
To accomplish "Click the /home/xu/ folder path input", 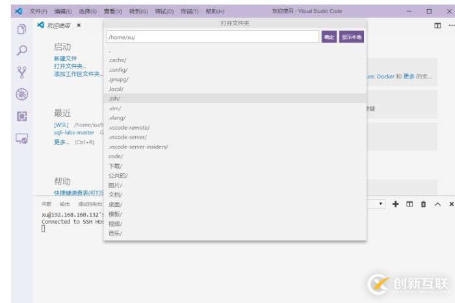I will click(x=213, y=37).
